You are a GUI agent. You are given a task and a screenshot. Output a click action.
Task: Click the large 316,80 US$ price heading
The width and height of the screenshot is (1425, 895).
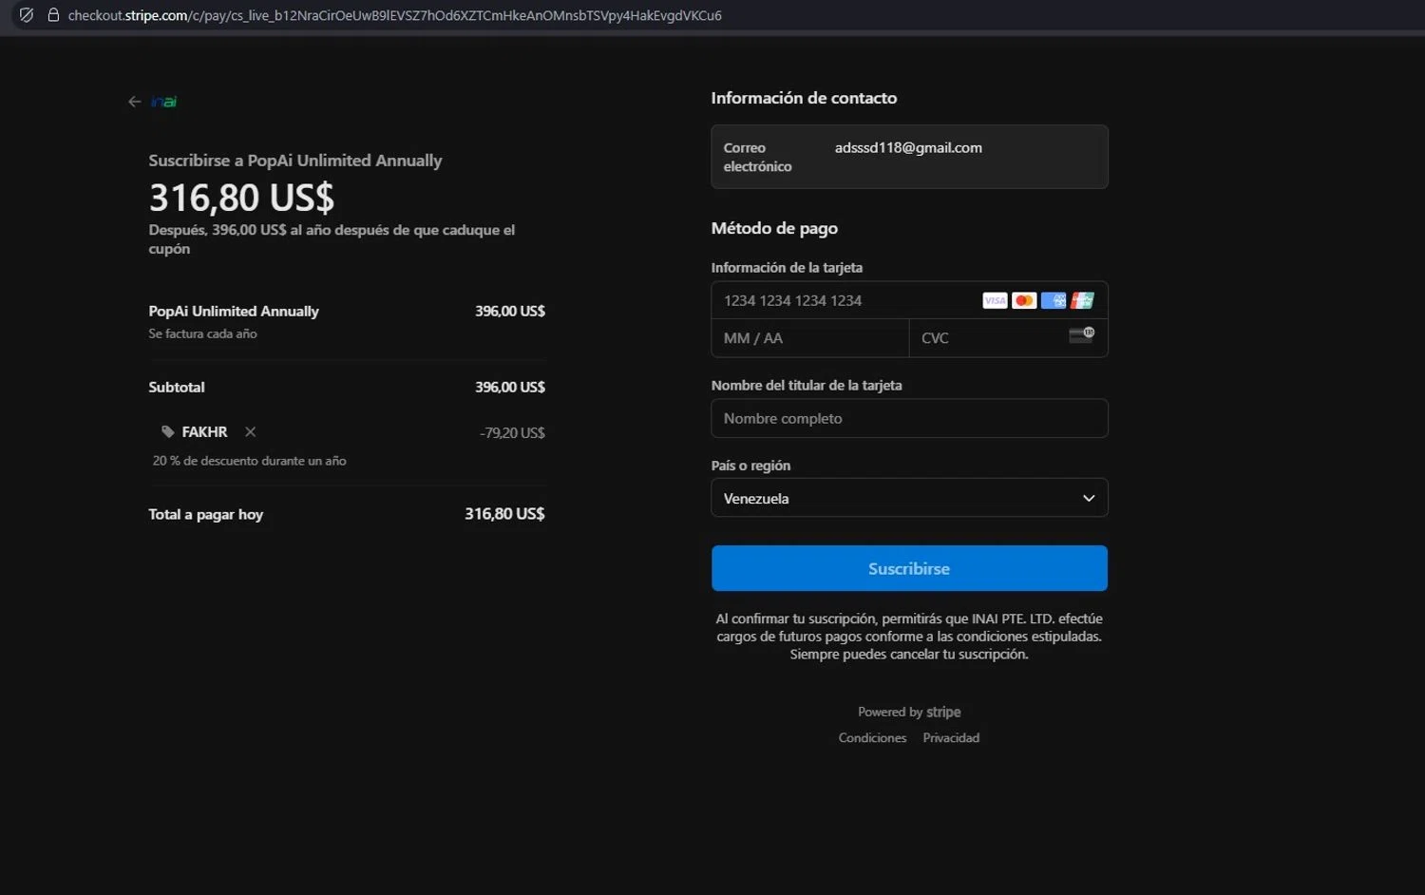[x=241, y=198]
